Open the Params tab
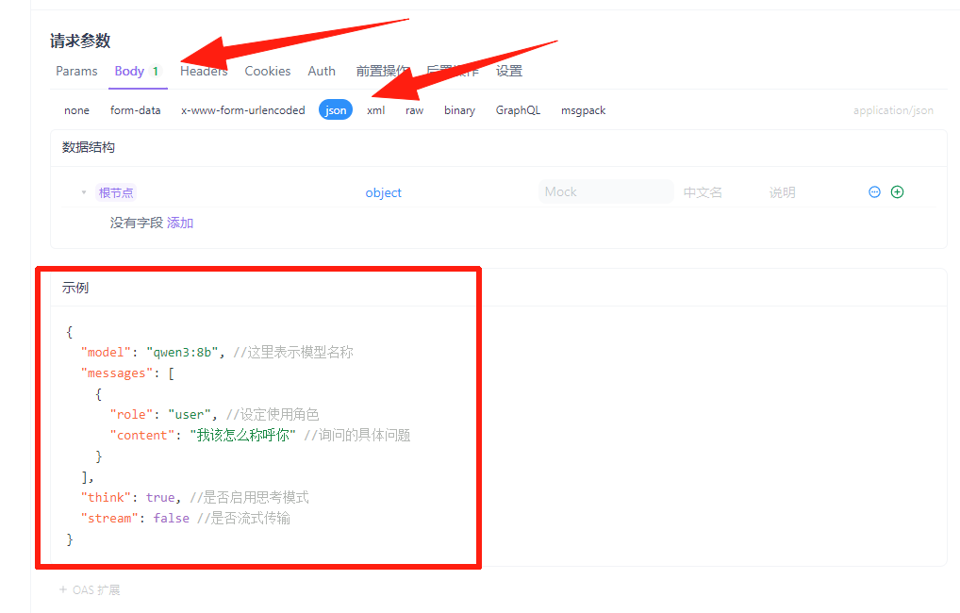The height and width of the screenshot is (613, 960). click(76, 71)
